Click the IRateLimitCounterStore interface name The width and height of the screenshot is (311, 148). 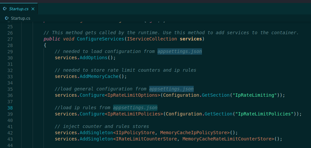(145, 139)
